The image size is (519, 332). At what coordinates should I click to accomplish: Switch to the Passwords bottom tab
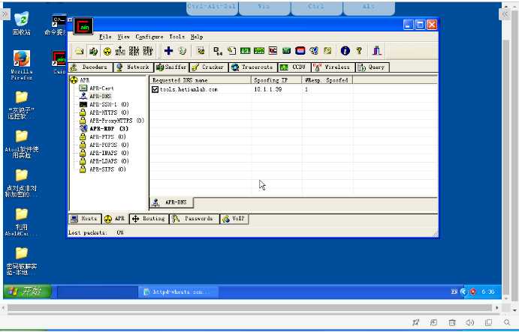pos(195,219)
